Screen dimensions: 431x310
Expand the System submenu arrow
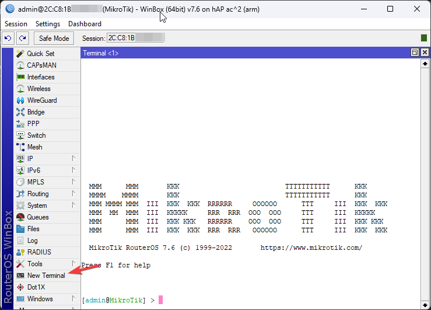tap(73, 205)
